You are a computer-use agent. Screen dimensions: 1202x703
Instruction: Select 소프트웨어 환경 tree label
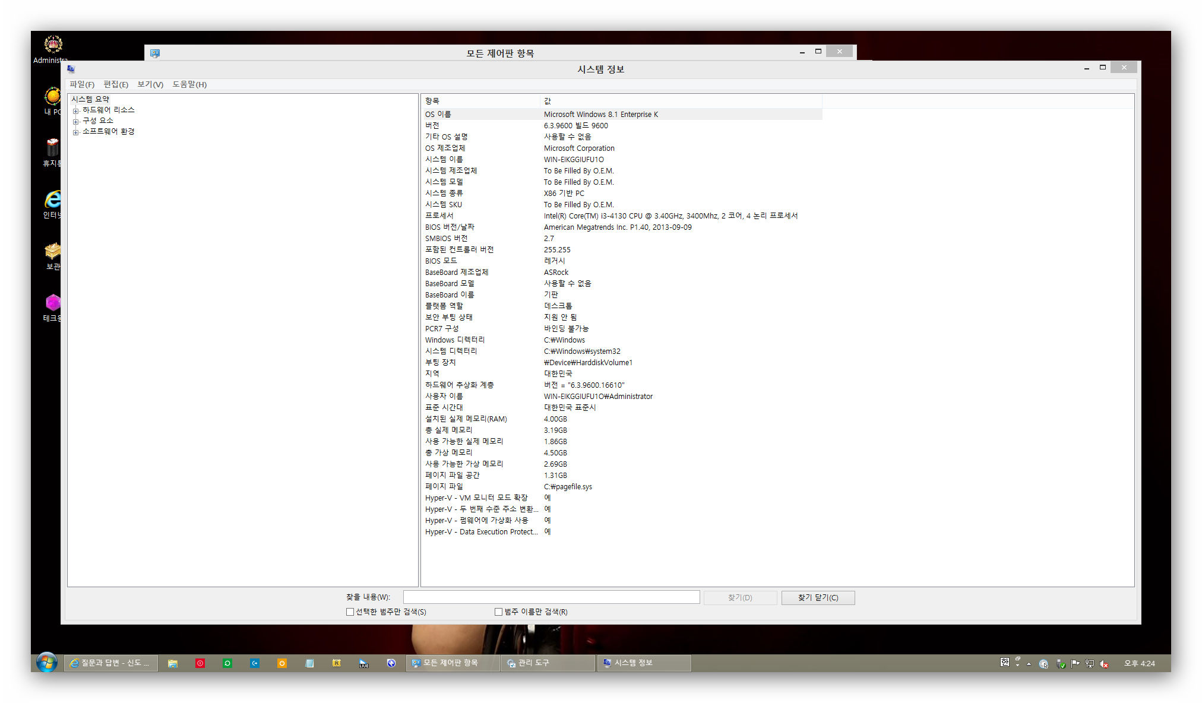click(109, 131)
